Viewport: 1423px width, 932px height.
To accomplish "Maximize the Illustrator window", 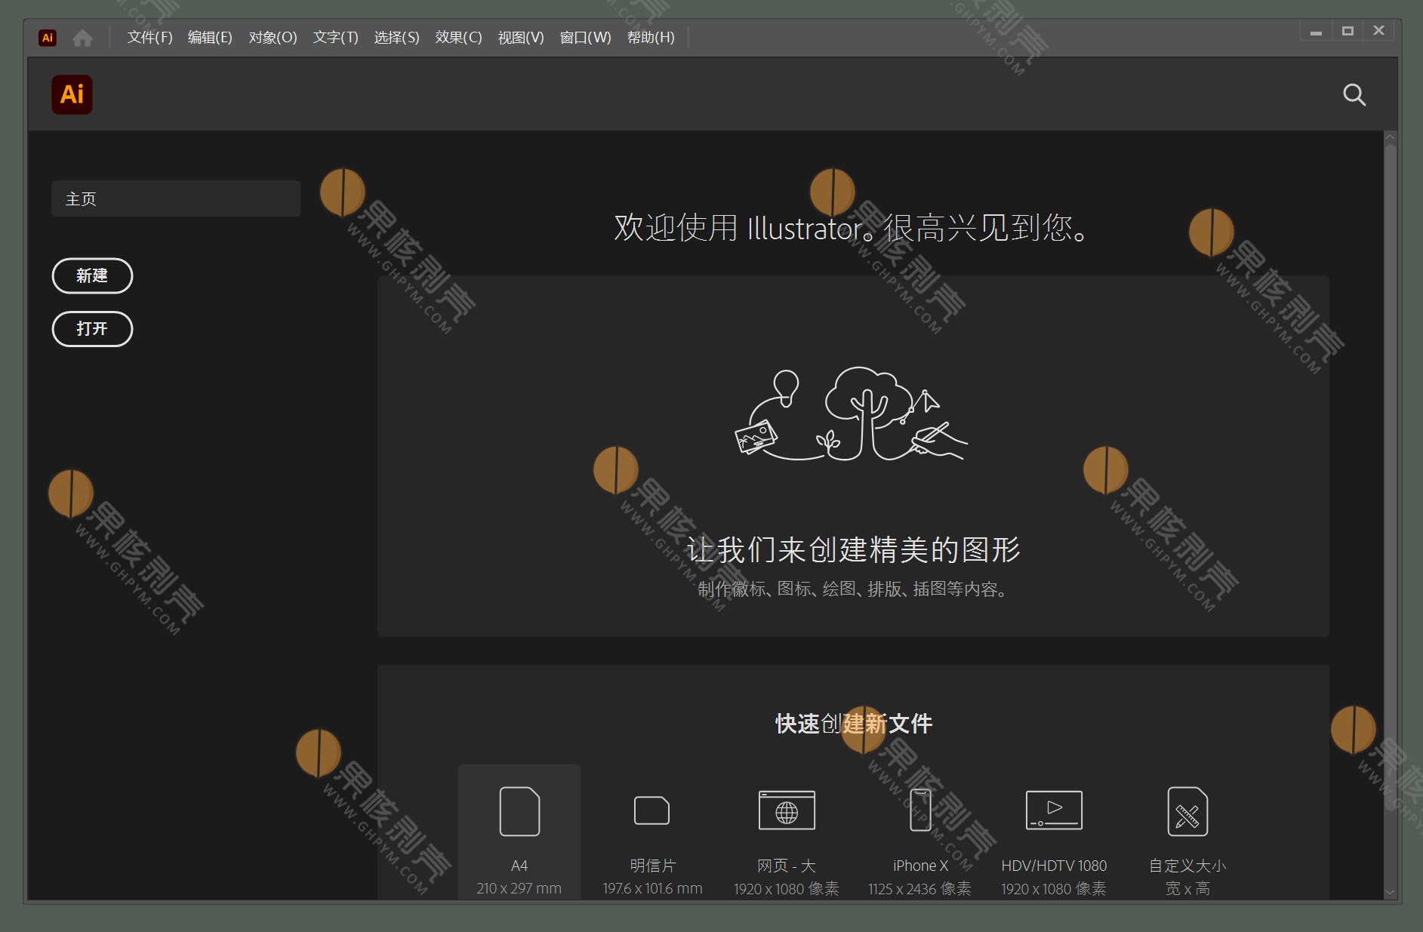I will pyautogui.click(x=1348, y=31).
